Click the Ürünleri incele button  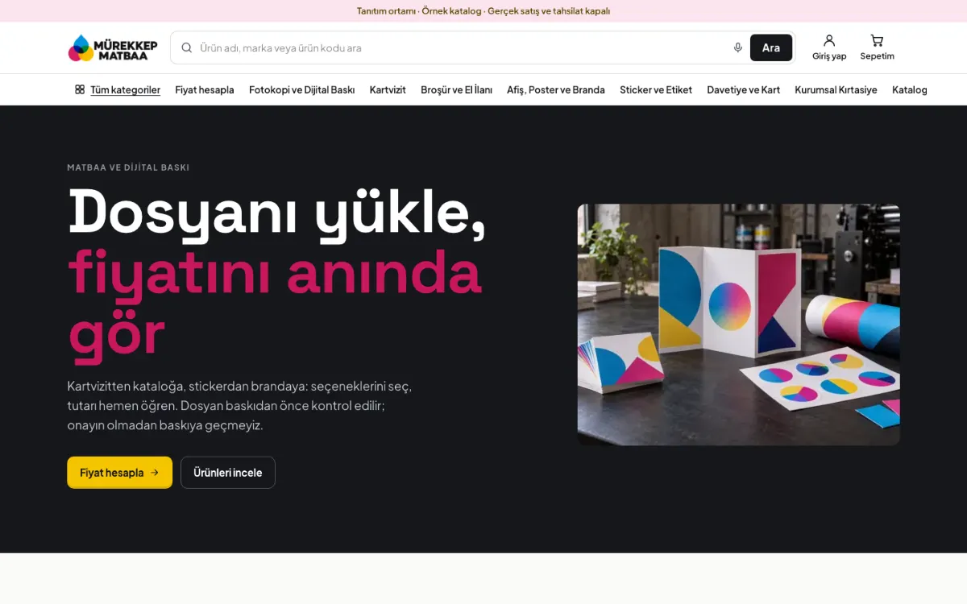(x=228, y=473)
